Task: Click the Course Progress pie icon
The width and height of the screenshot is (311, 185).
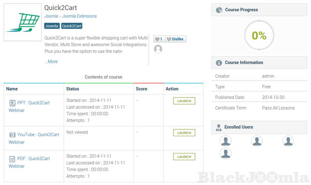Action: pos(219,10)
